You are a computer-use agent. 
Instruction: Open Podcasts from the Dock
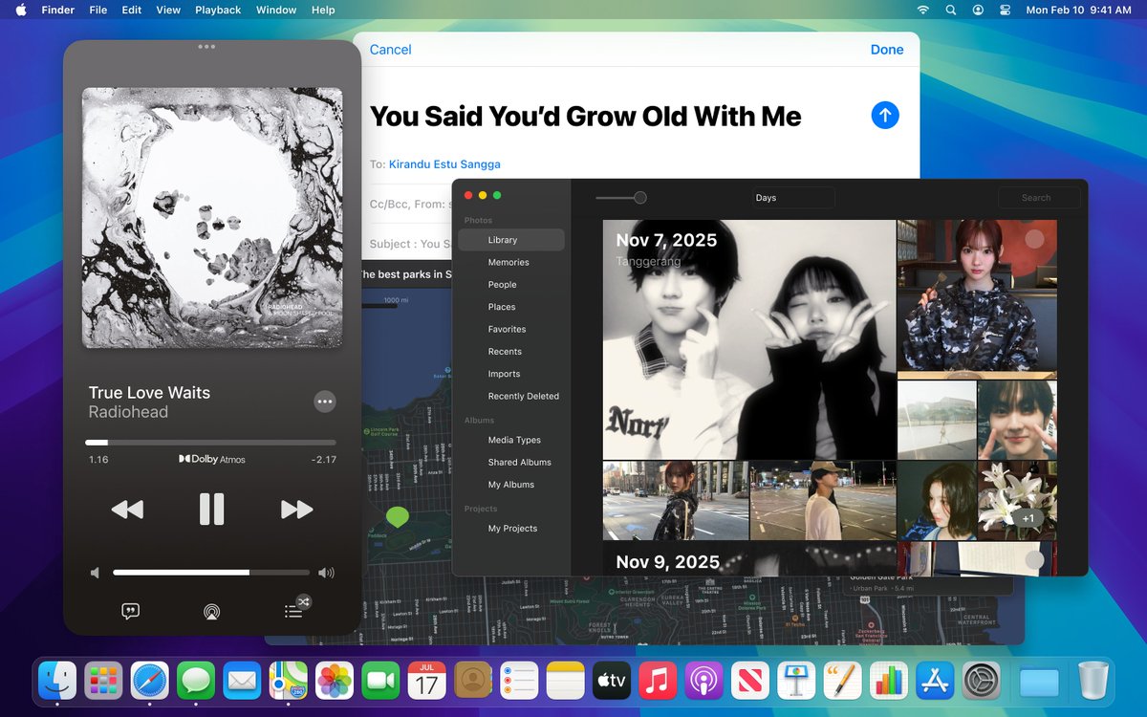click(703, 682)
